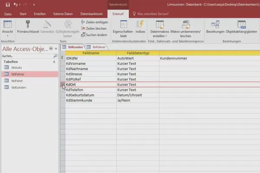Select the IDKdNr row selector with the key icon
Screen dimensions: 260x173
click(x=62, y=58)
